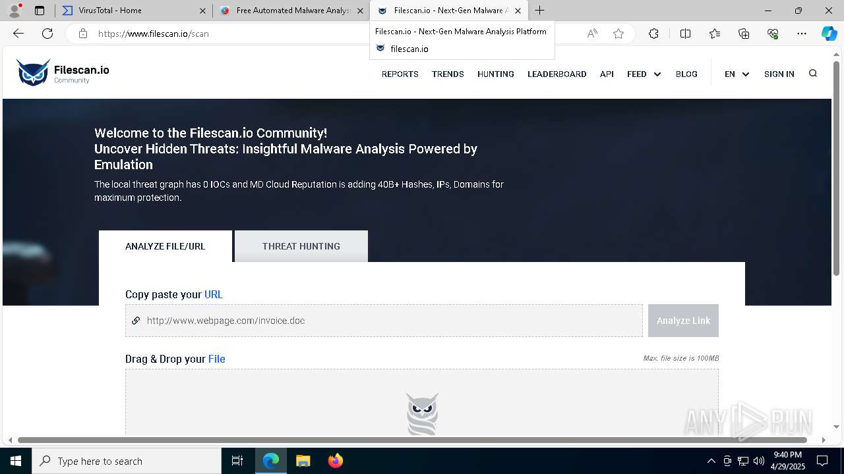Open Read aloud icon in address bar
844x474 pixels.
(x=592, y=34)
